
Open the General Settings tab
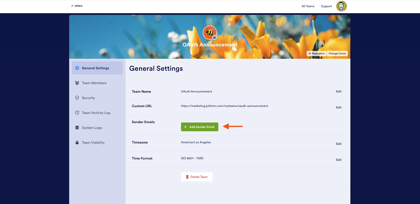pos(97,68)
